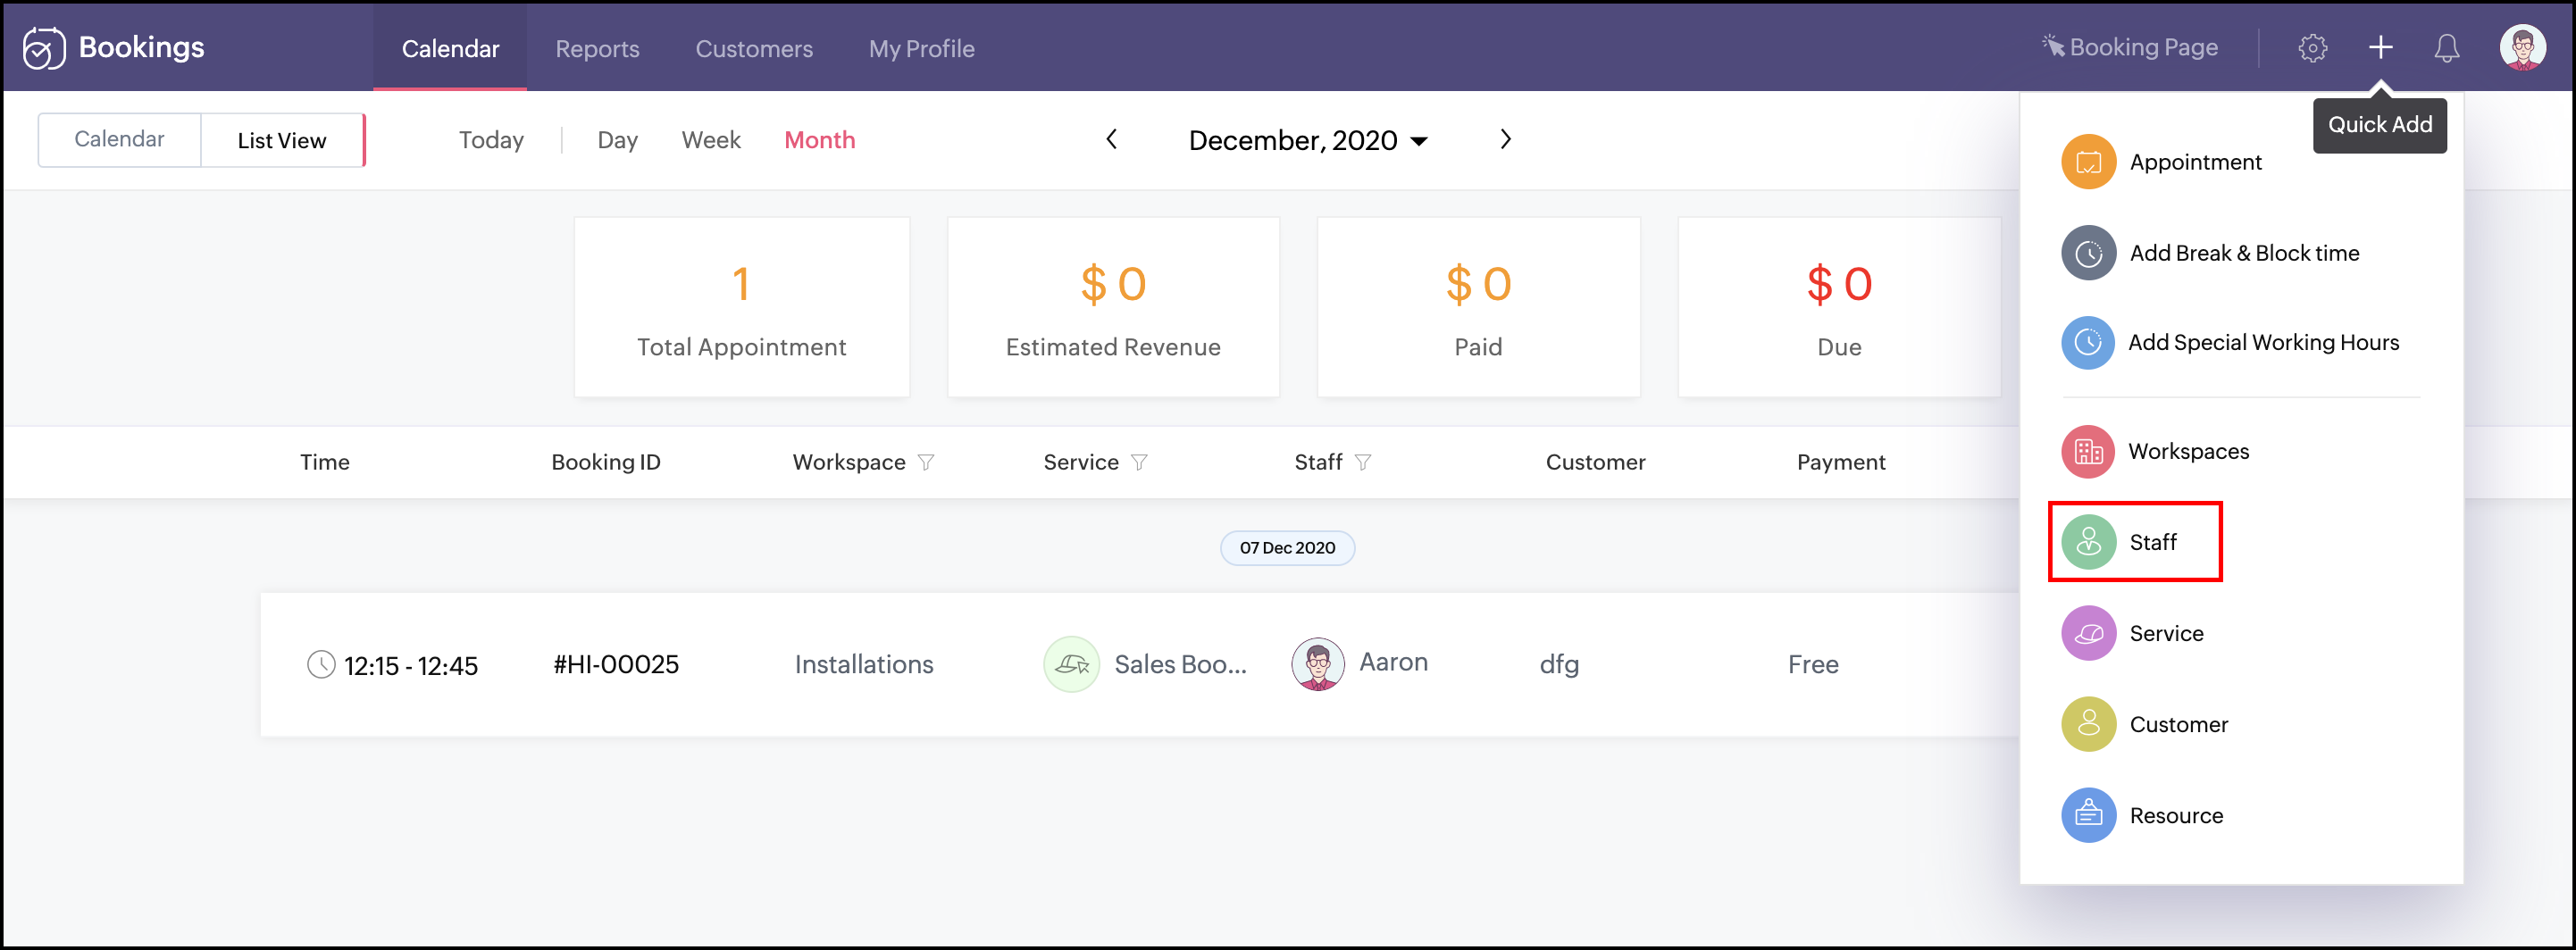Go to the next month arrow
Image resolution: width=2576 pixels, height=950 pixels.
tap(1505, 140)
